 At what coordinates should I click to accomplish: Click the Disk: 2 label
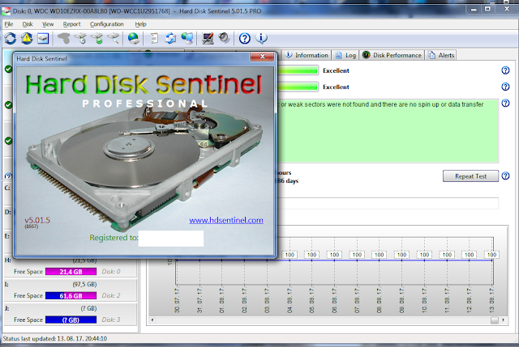tap(111, 295)
